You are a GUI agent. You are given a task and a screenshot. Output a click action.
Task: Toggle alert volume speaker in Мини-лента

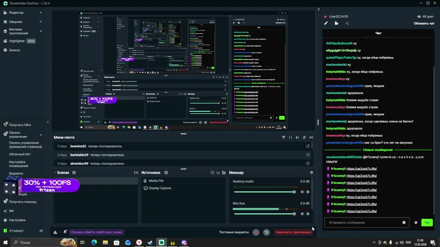(x=311, y=137)
